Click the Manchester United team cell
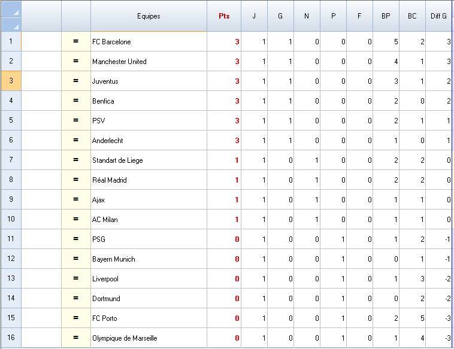This screenshot has height=349, width=454. tap(149, 62)
